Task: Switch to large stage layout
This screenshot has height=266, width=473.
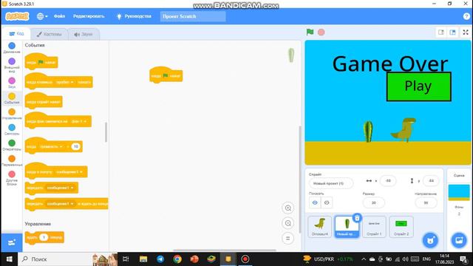Action: pyautogui.click(x=452, y=33)
